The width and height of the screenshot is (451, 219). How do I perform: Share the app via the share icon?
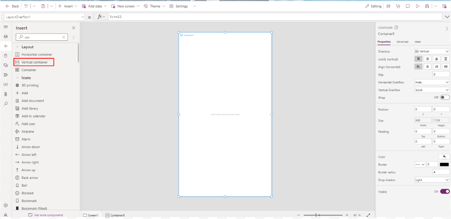click(388, 6)
